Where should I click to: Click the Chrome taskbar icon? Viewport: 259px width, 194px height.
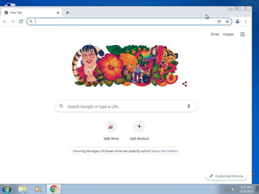pos(54,189)
